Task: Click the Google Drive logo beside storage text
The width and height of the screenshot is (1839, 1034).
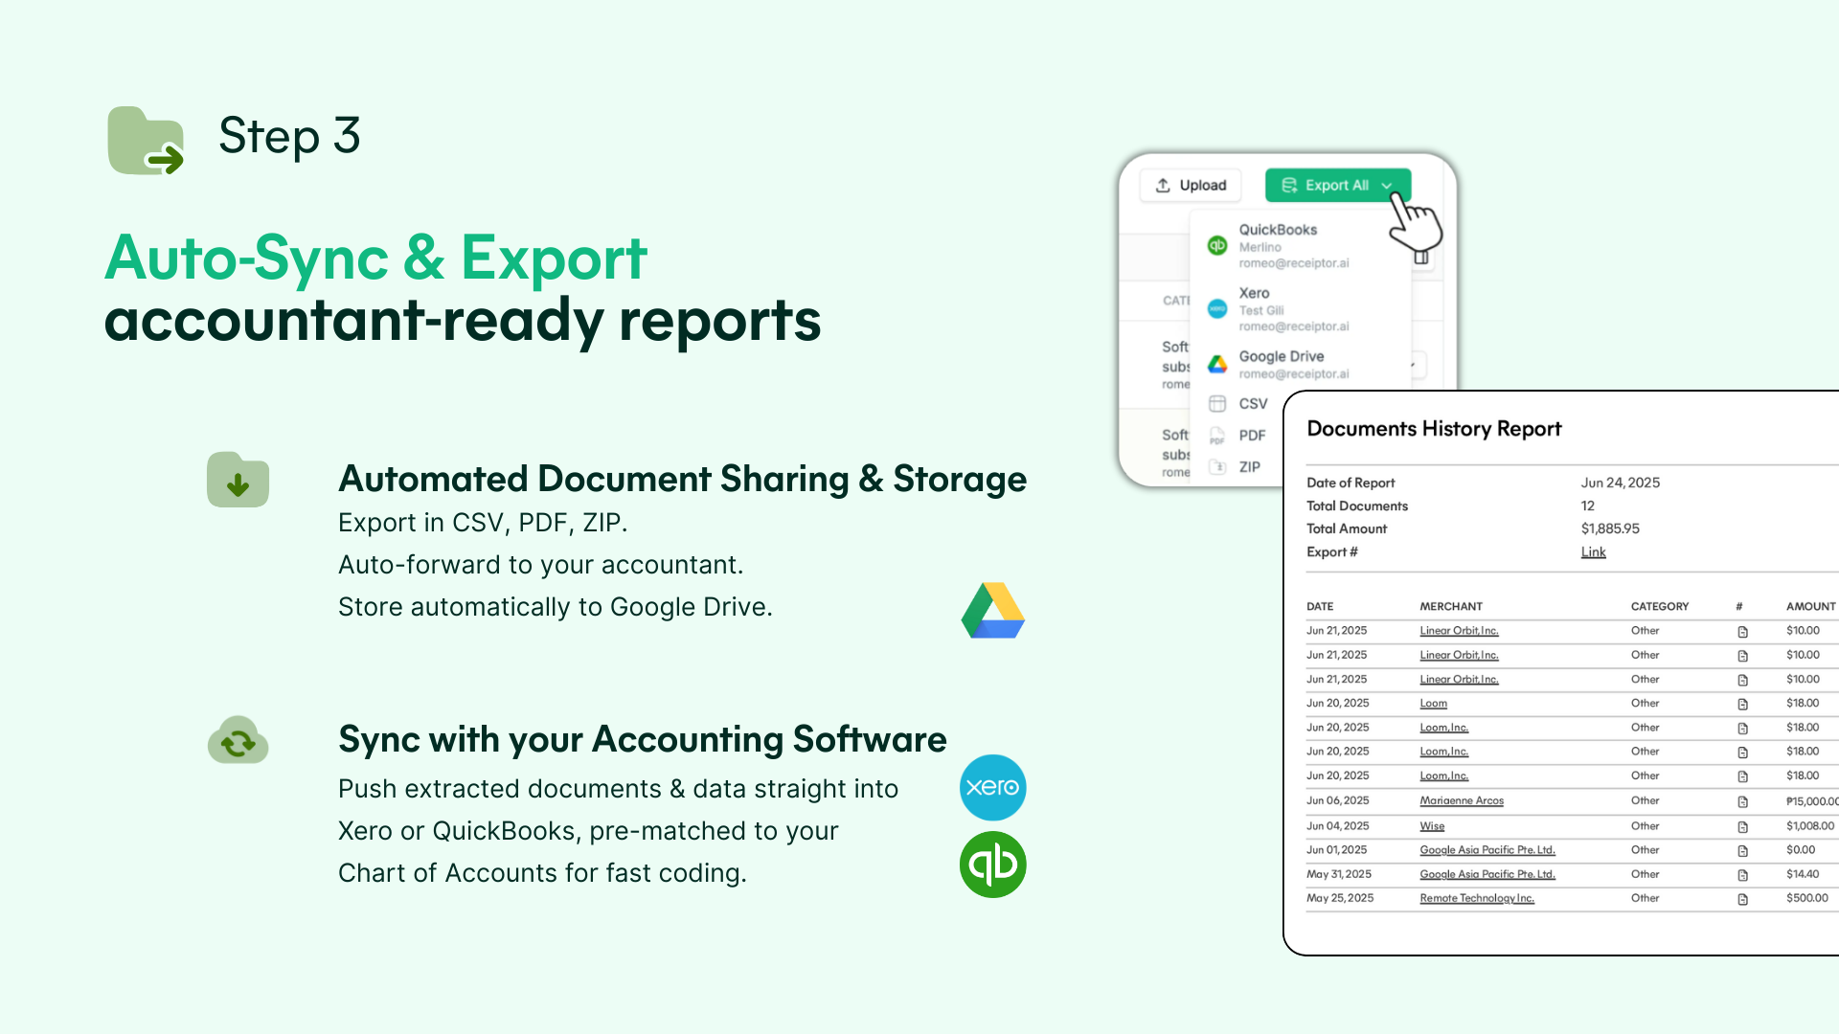Action: tap(992, 611)
